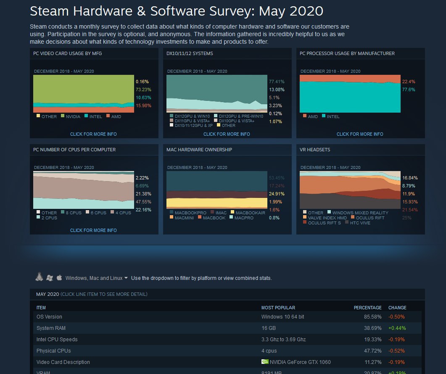
Task: Click the MACBOOKAIR legend swatch
Action: [x=232, y=212]
